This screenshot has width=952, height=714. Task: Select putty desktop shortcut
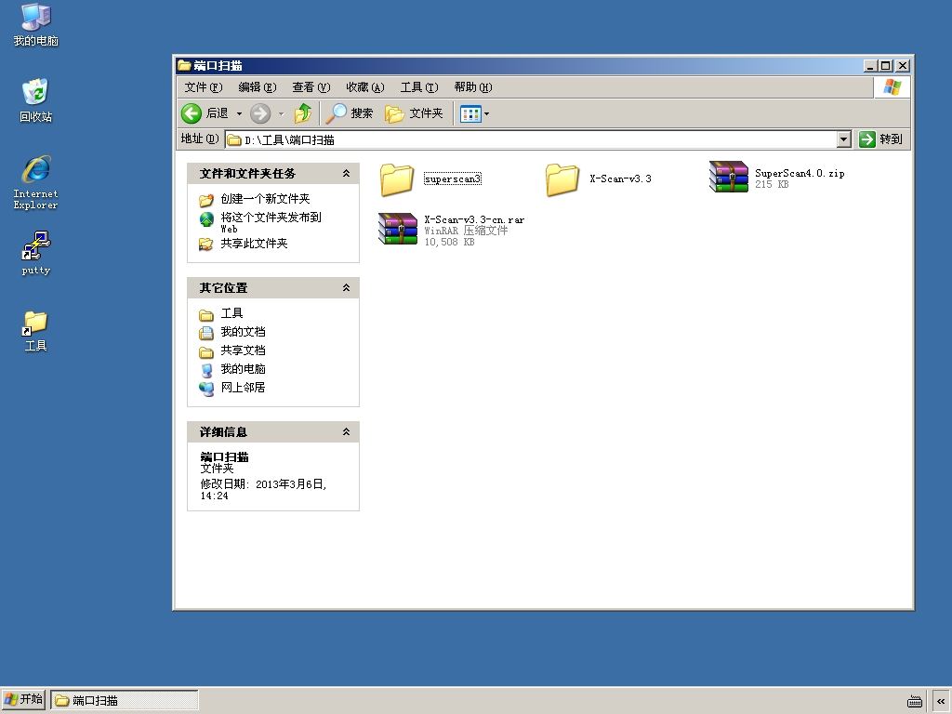36,253
